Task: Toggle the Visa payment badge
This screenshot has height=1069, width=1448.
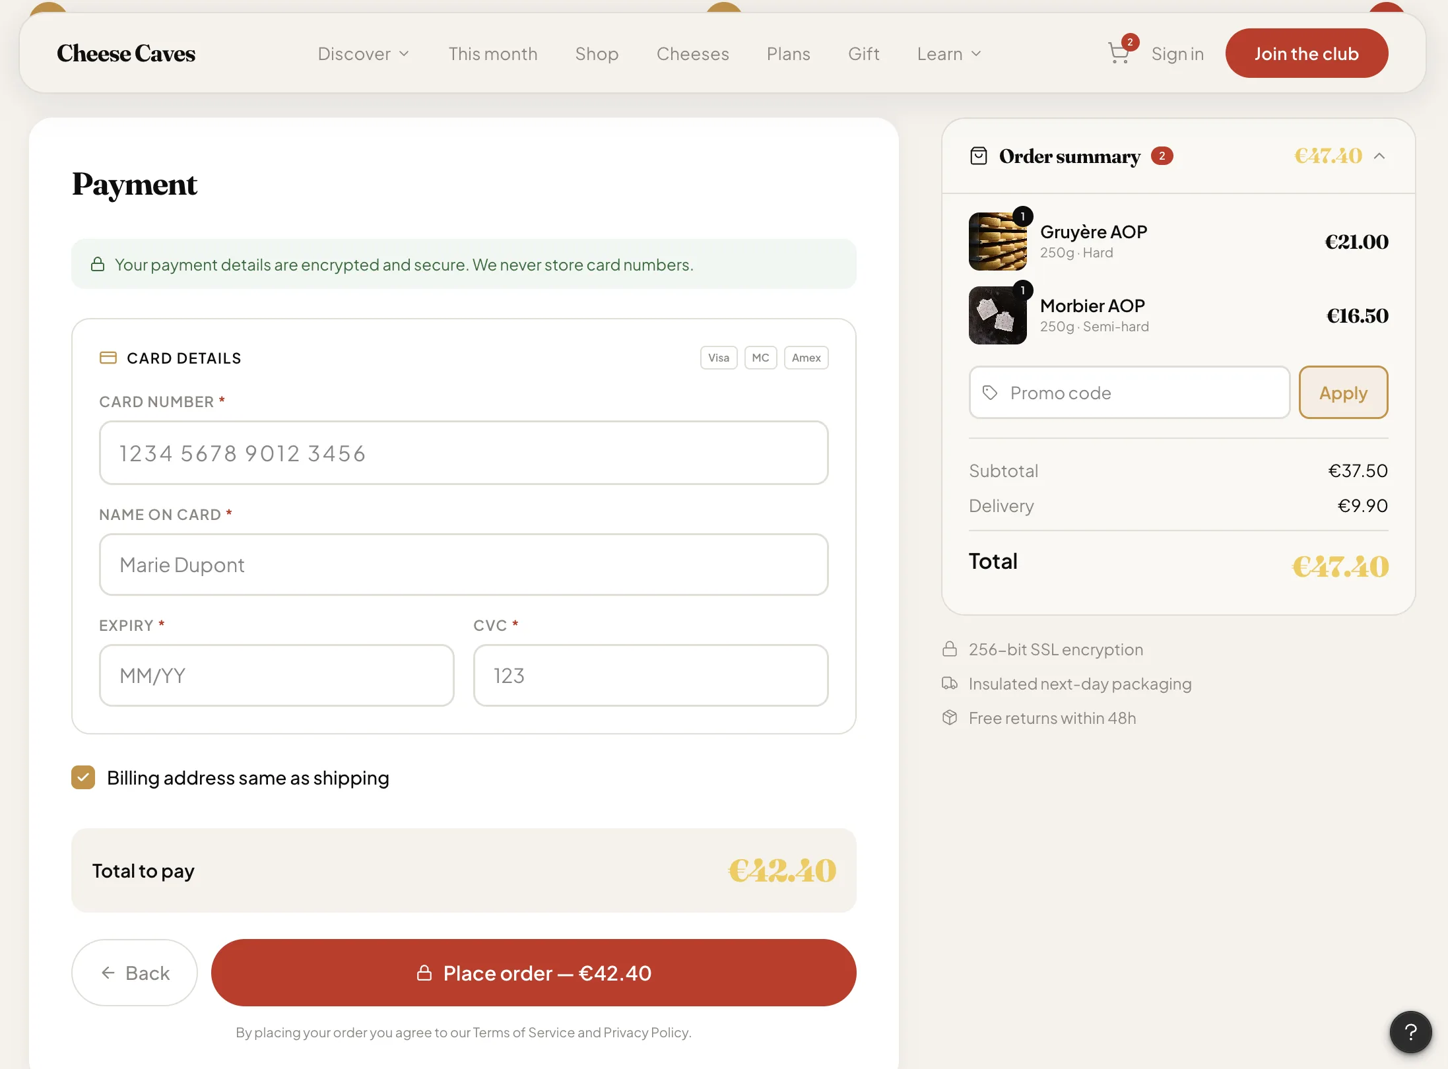Action: (x=719, y=357)
